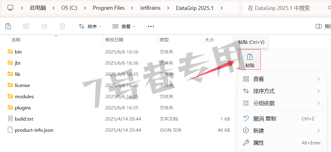Expand the chevron after Program Files breadcrumb
Screen dimensions: 331x152
[x=132, y=8]
